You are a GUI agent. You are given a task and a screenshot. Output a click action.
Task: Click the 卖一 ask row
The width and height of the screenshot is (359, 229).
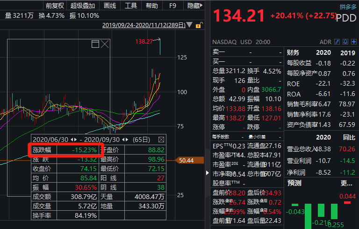247,52
